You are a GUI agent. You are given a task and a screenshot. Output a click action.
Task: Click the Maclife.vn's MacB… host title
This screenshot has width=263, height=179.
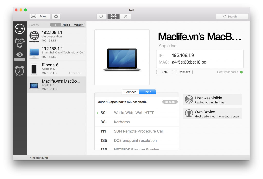200,37
